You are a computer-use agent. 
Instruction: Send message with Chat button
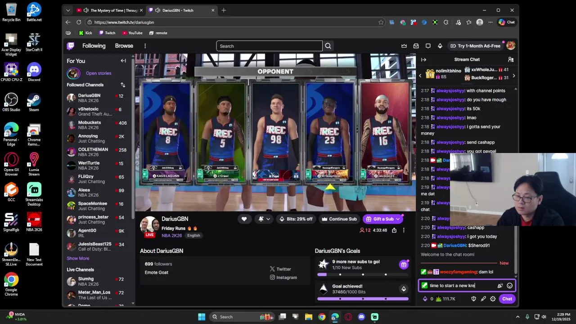(507, 299)
